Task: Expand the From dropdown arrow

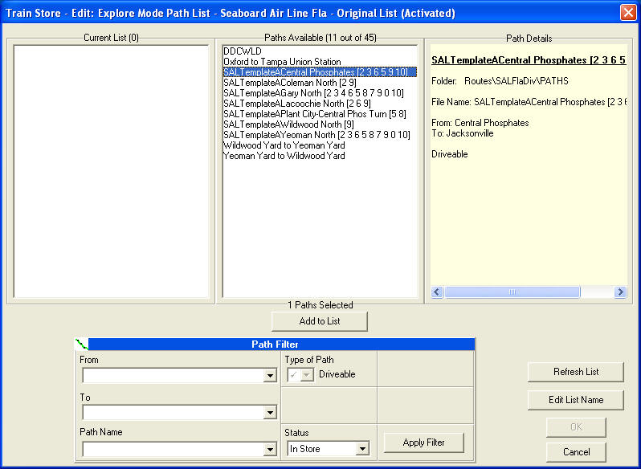Action: click(x=270, y=376)
